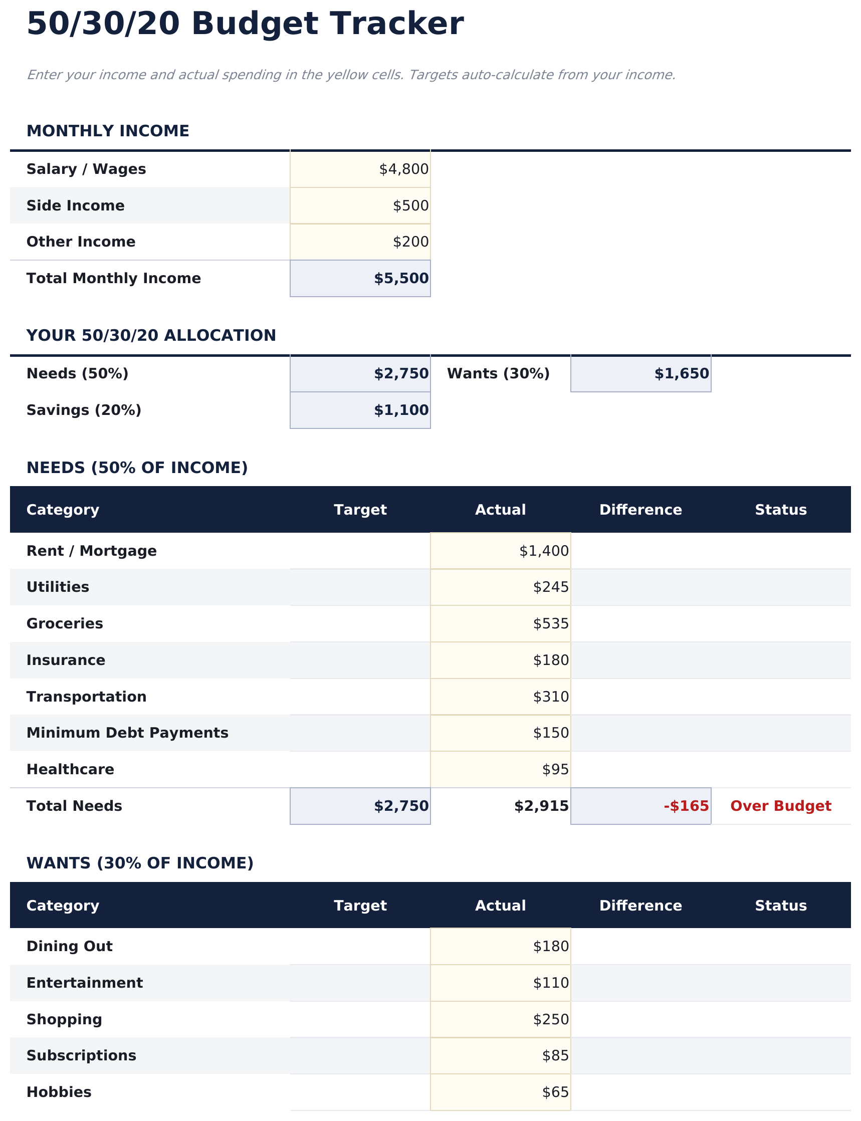The image size is (861, 1121).
Task: Select the Transportation $310 cell
Action: coord(500,697)
